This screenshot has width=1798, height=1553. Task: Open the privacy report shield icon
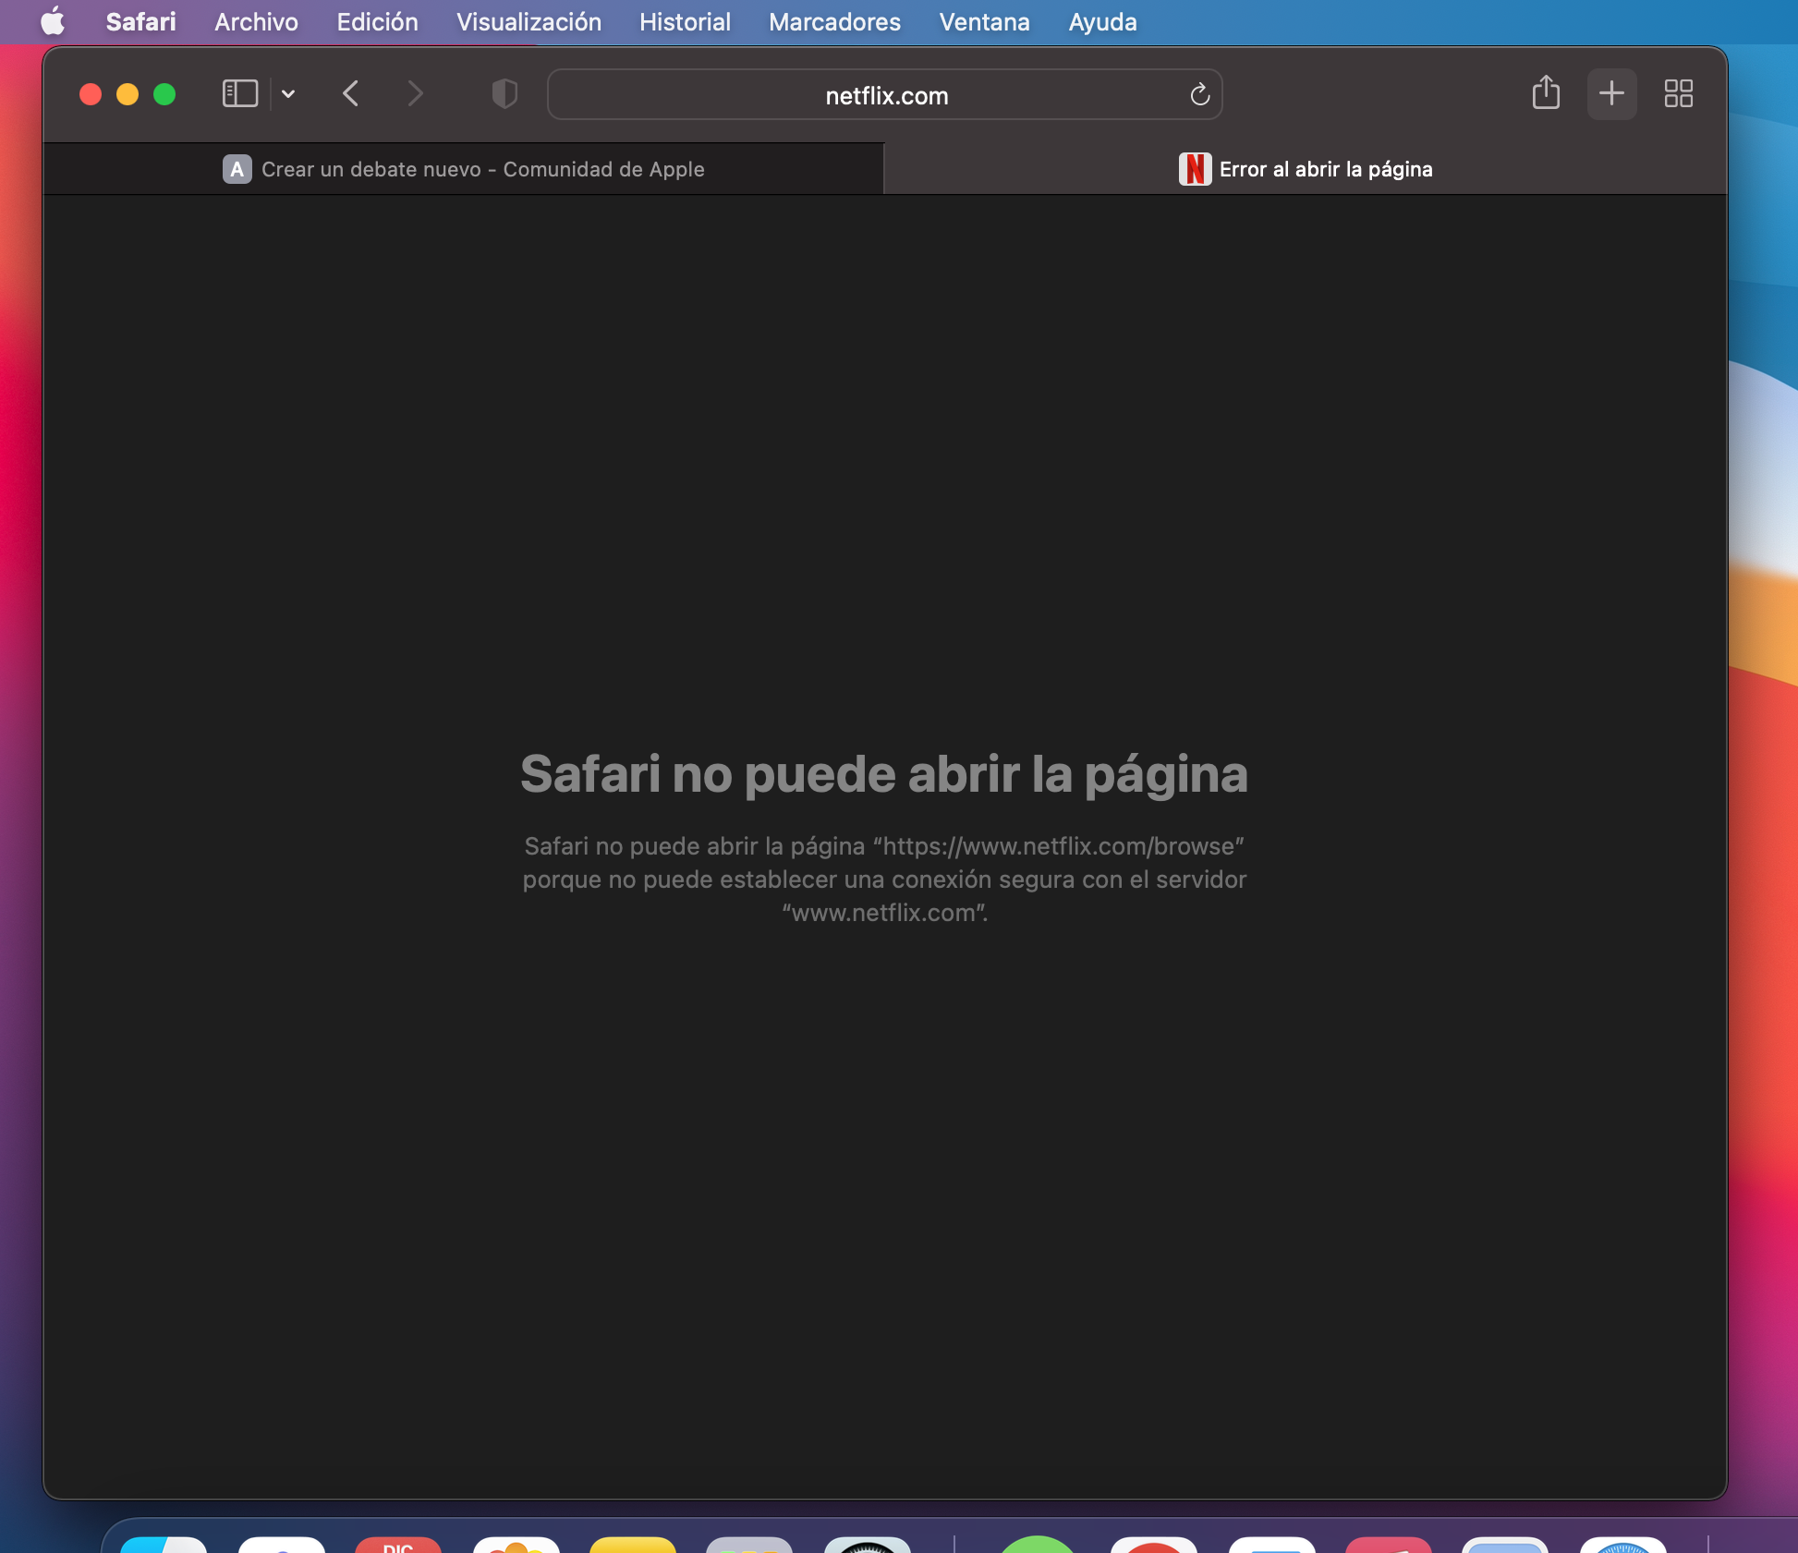coord(504,94)
